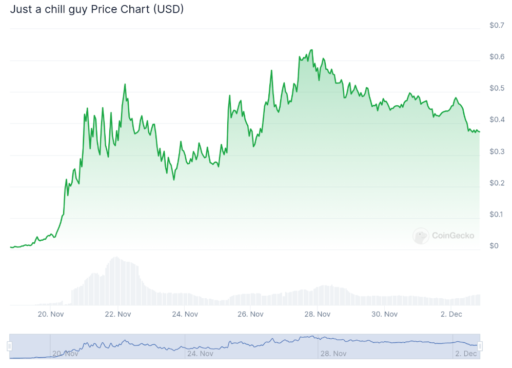Click the 22. Nov x-axis date label
This screenshot has height=368, width=512.
coord(118,314)
